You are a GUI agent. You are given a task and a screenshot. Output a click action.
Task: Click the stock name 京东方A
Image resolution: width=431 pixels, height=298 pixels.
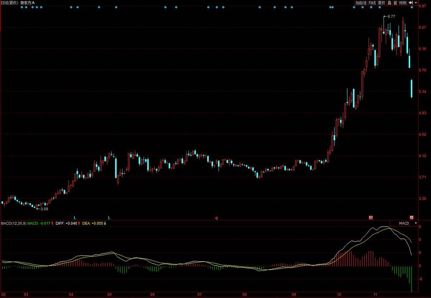[28, 3]
